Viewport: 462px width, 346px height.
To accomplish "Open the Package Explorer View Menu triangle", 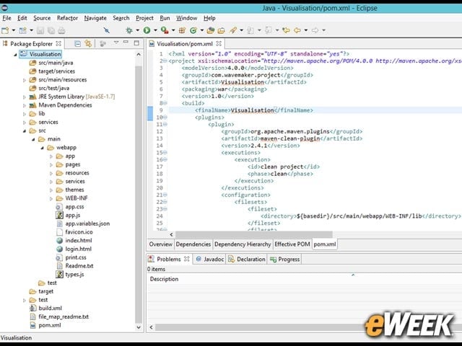I will tap(116, 43).
